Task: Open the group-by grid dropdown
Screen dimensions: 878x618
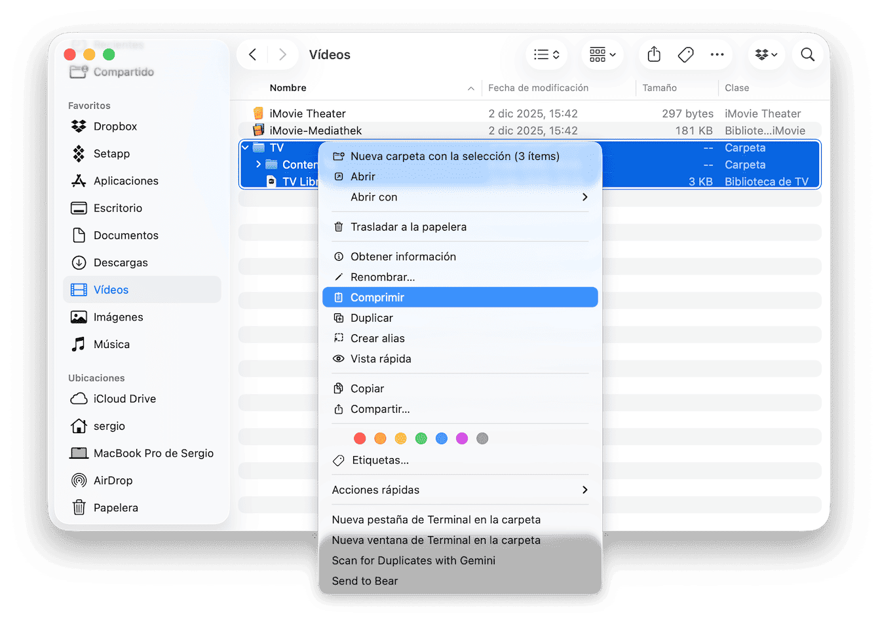Action: tap(602, 54)
